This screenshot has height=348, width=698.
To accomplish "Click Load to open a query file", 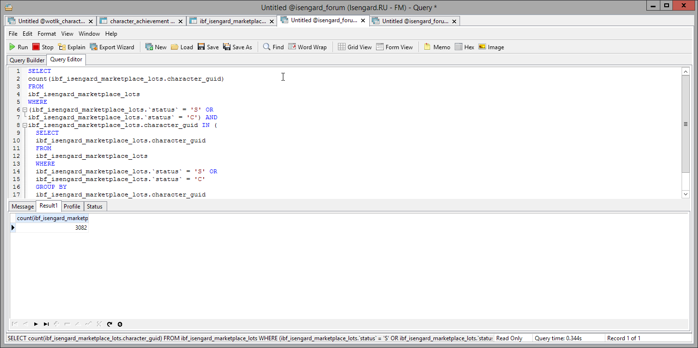I will coord(181,47).
